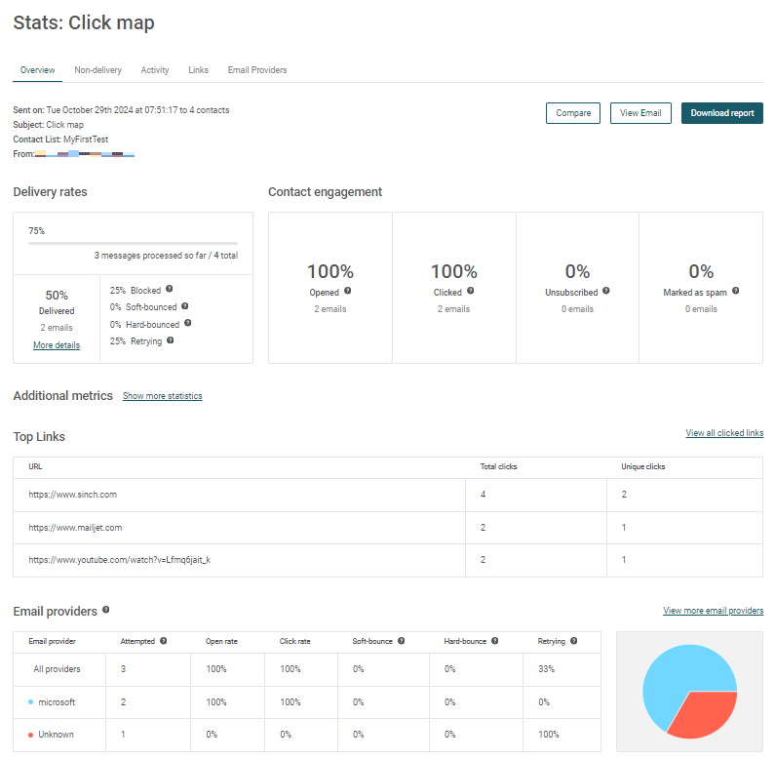Screen dimensions: 775x759
Task: Go to the Links tab
Action: [198, 70]
